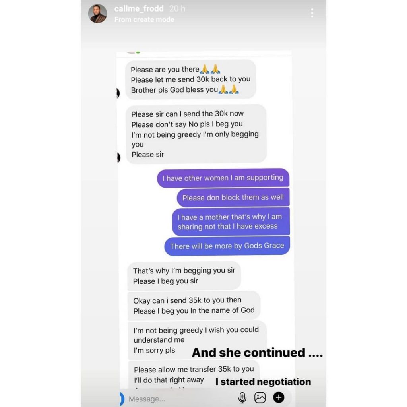Tap the microphone voice message icon

click(x=242, y=397)
